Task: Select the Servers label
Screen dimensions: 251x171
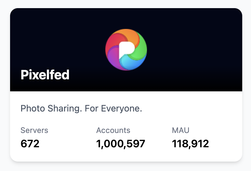Action: [x=34, y=130]
